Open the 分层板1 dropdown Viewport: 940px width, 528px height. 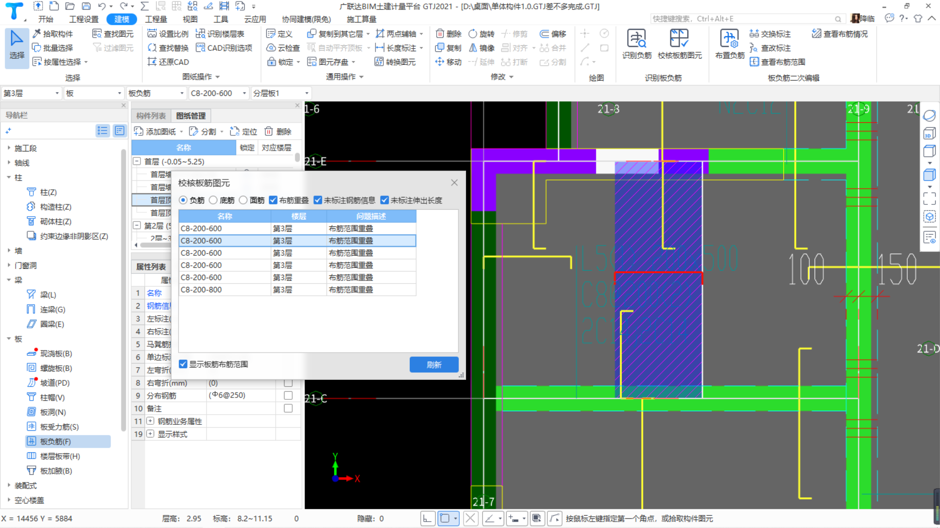[x=281, y=93]
